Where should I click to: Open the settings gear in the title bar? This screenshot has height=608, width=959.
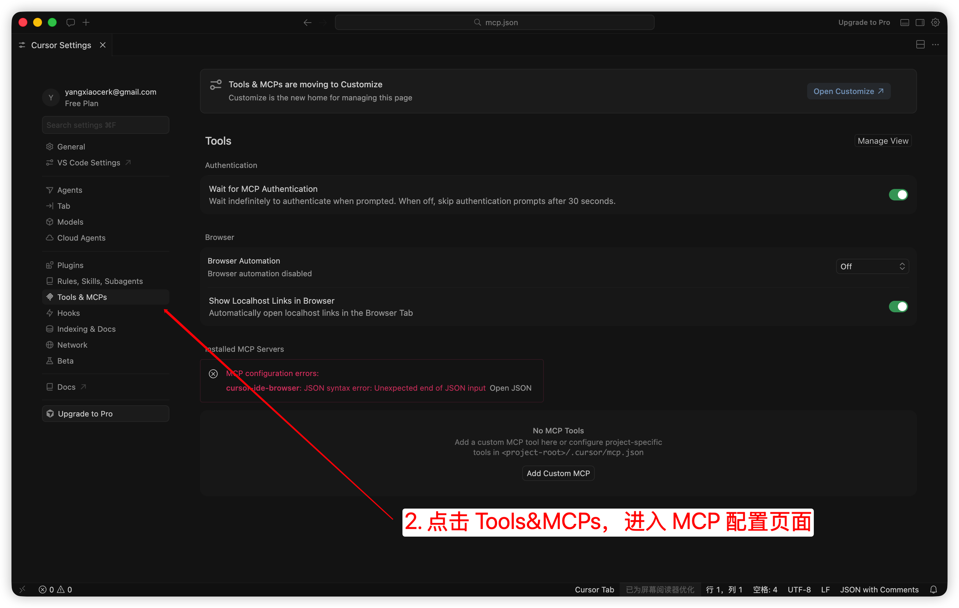coord(935,22)
